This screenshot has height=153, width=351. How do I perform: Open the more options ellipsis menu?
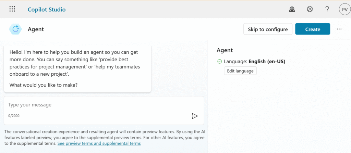click(x=339, y=29)
